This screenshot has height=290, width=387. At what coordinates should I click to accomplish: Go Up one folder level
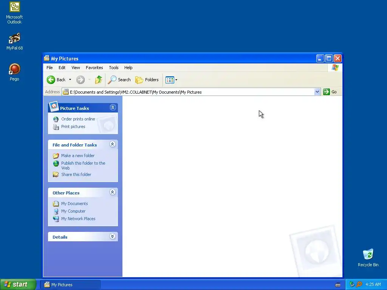[x=99, y=80]
